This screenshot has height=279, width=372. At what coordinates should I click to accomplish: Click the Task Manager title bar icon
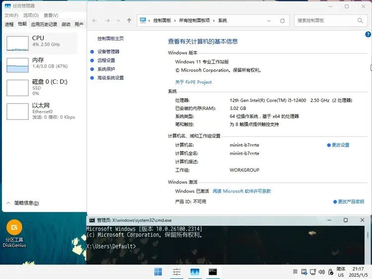click(7, 5)
